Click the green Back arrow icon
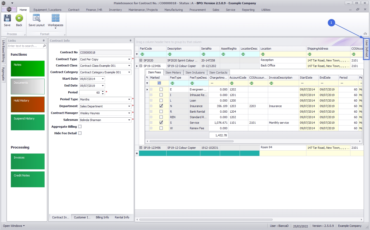This screenshot has width=370, height=230. 19,18
